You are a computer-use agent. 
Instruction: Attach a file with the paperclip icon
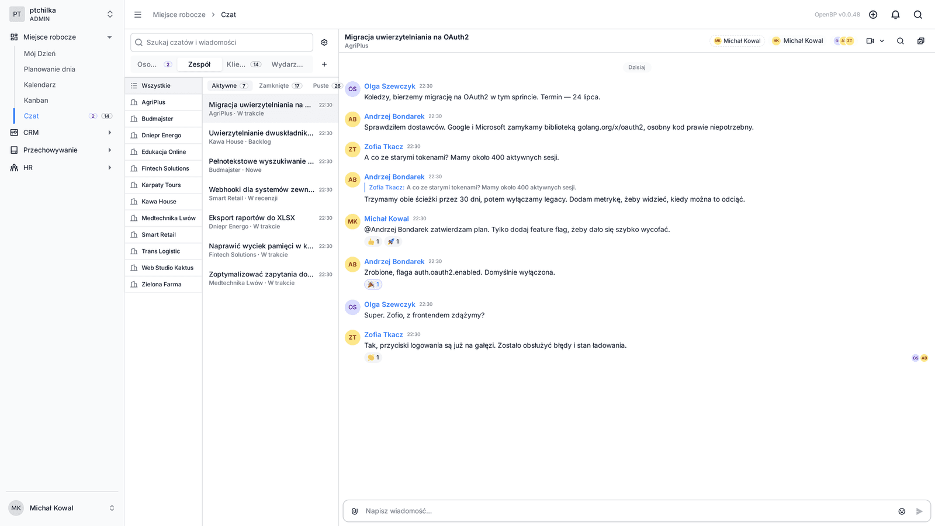(355, 511)
